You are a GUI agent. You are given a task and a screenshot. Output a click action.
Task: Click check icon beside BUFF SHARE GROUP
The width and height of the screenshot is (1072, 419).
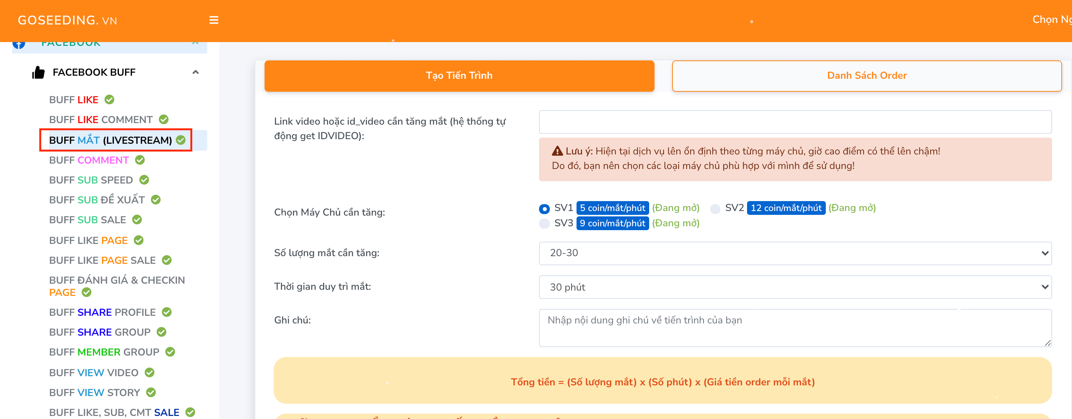point(161,331)
